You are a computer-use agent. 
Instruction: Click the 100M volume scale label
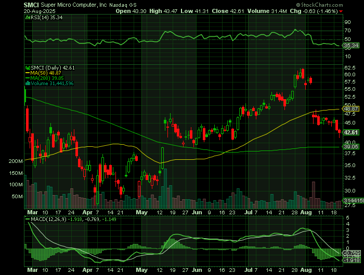pyautogui.click(x=16, y=185)
